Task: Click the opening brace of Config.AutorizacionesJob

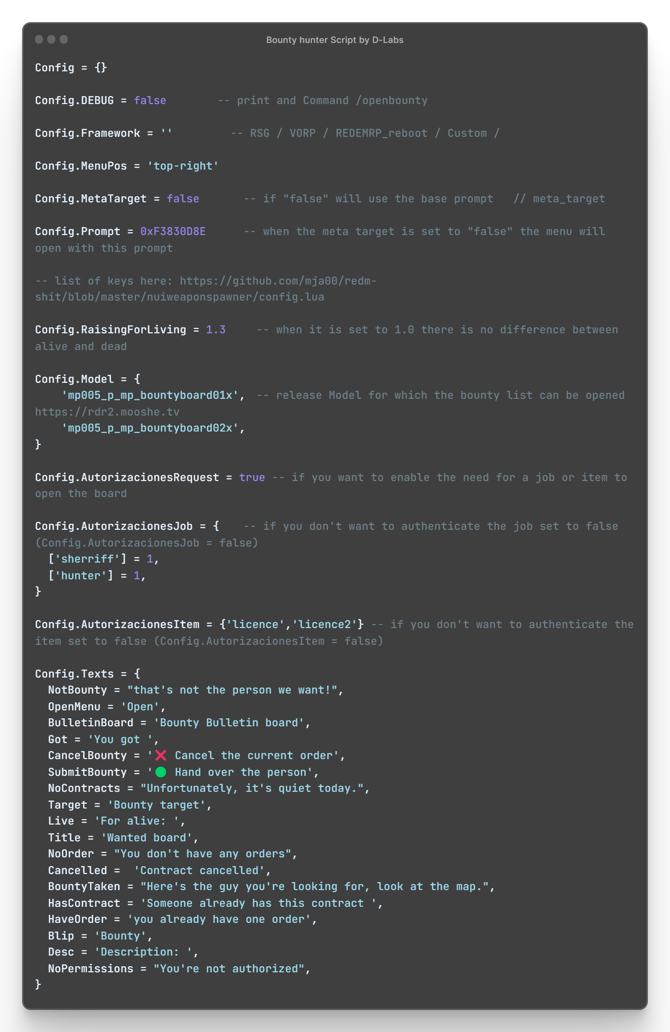Action: [x=216, y=526]
